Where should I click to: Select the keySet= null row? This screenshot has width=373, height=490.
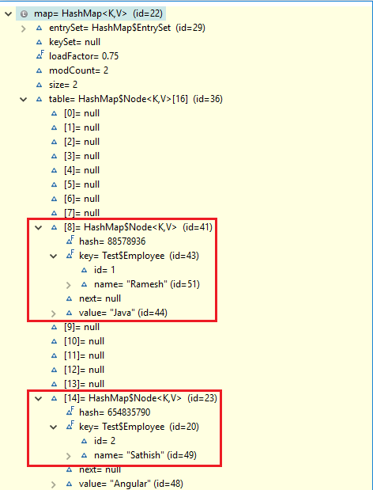[74, 42]
